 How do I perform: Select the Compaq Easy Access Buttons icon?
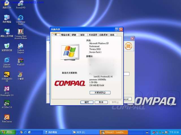coord(21,34)
